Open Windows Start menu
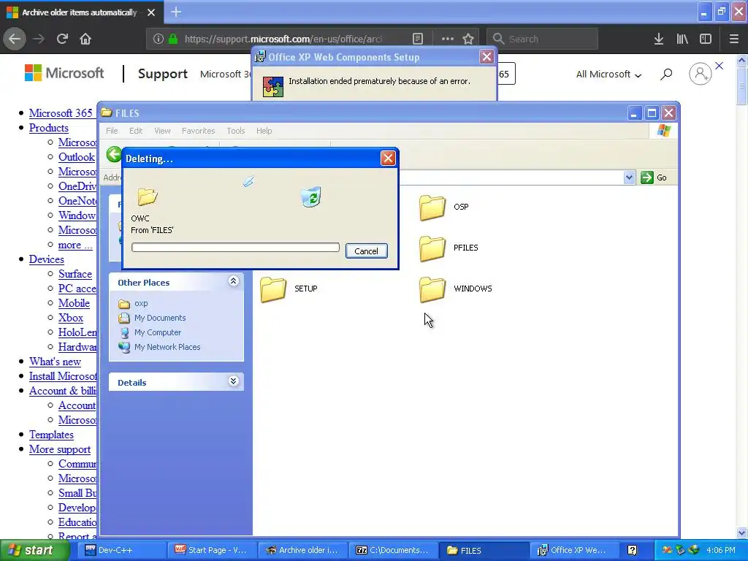 (34, 551)
